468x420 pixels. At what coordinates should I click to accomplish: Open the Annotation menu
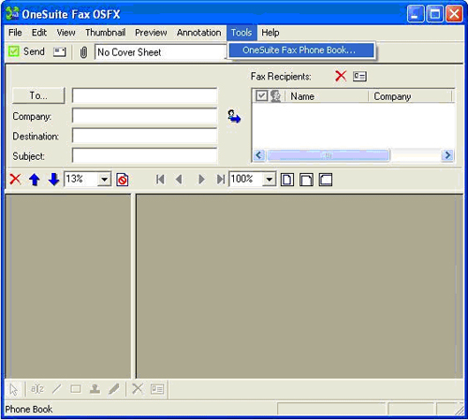(x=199, y=33)
